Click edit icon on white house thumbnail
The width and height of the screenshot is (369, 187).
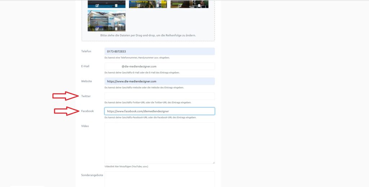(97, 29)
